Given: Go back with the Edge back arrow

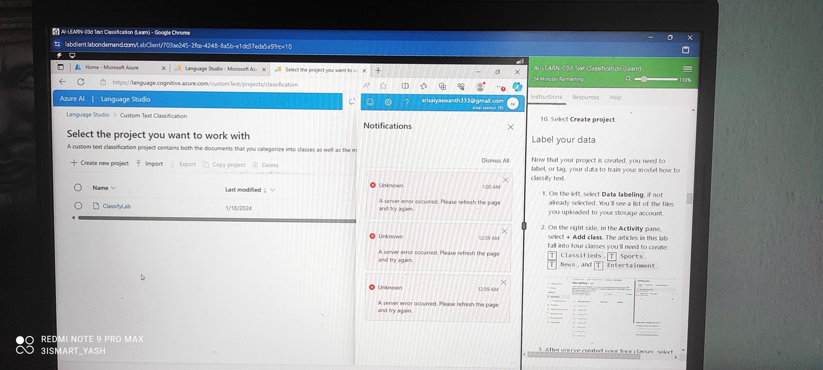Looking at the screenshot, I should pos(63,82).
